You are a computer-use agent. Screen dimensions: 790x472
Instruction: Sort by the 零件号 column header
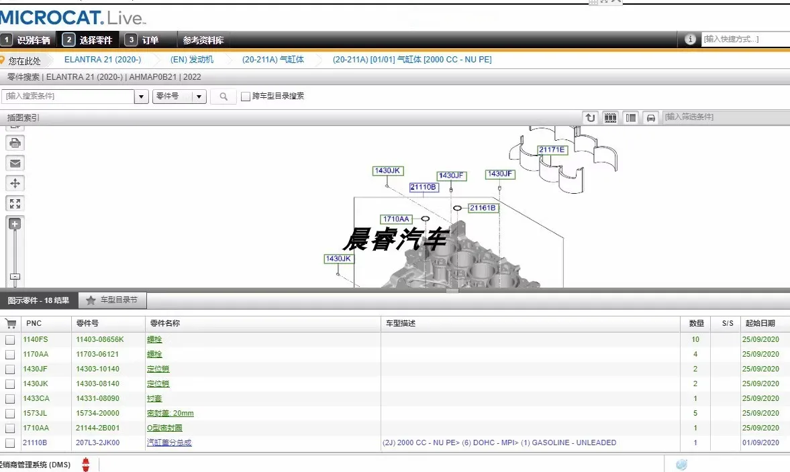109,324
